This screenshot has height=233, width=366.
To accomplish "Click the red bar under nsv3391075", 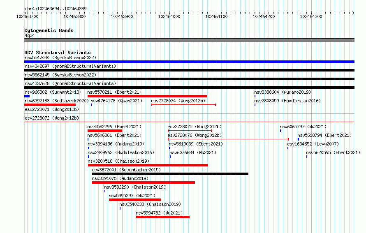I will click(x=144, y=182).
